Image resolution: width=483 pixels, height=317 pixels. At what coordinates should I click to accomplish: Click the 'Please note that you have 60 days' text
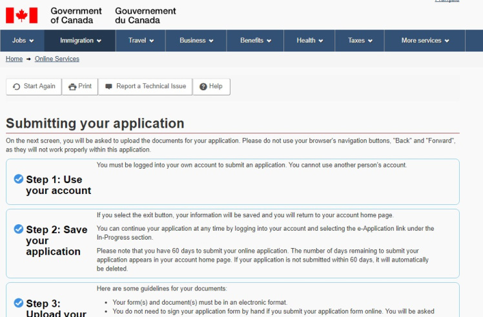[262, 260]
